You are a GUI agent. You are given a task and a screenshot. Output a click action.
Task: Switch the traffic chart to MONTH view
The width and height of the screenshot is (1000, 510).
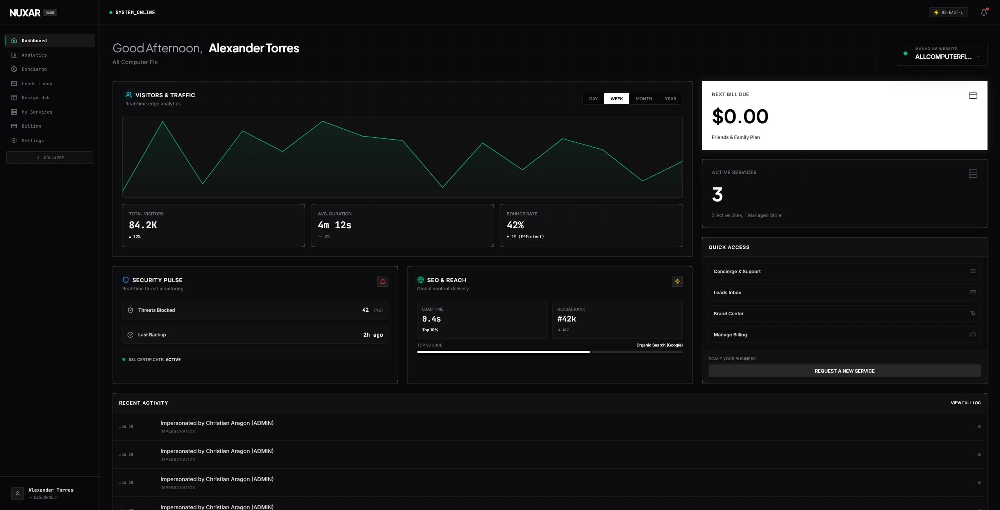coord(643,99)
